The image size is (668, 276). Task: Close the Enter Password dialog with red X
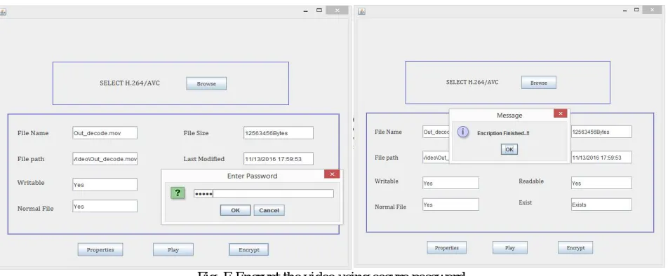coord(331,174)
